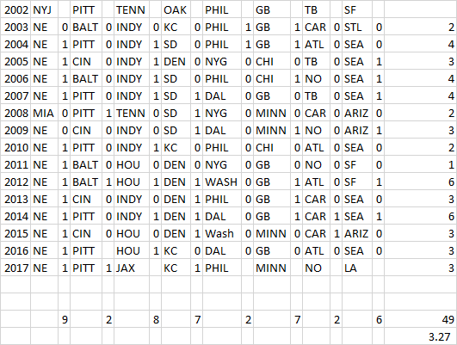This screenshot has width=457, height=345.
Task: Select the column total cell showing 8
Action: (x=155, y=319)
